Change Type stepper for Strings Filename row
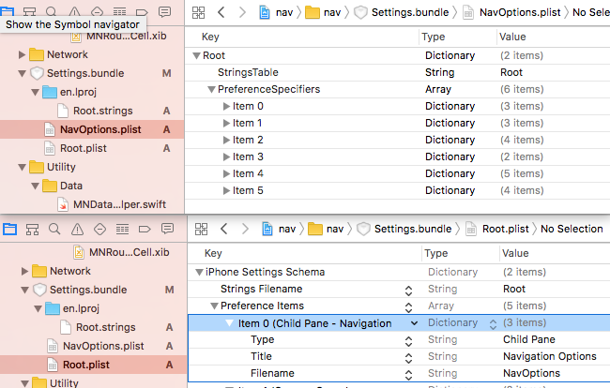The image size is (610, 388). pos(408,290)
